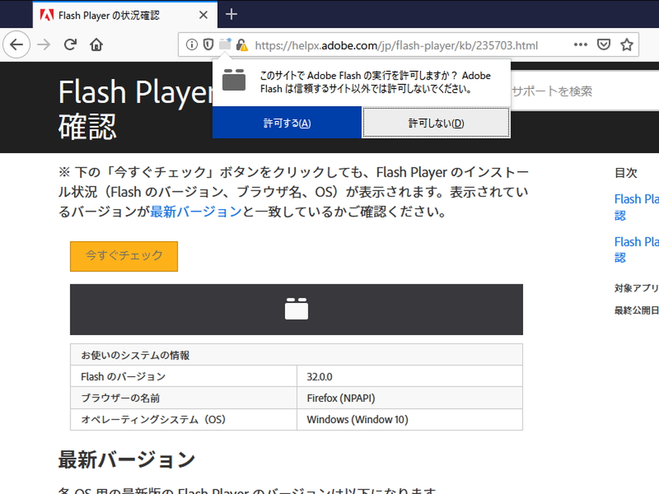Bookmark this page using the star icon
The width and height of the screenshot is (659, 494).
(x=626, y=45)
